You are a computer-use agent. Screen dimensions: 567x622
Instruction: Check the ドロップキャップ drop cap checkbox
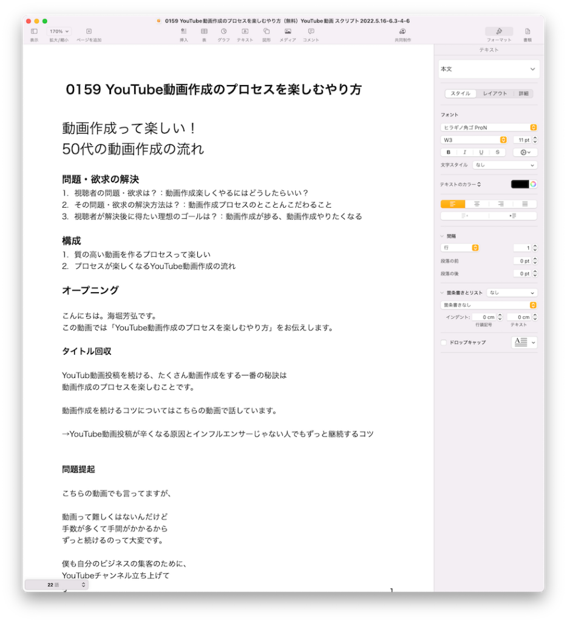click(x=443, y=342)
